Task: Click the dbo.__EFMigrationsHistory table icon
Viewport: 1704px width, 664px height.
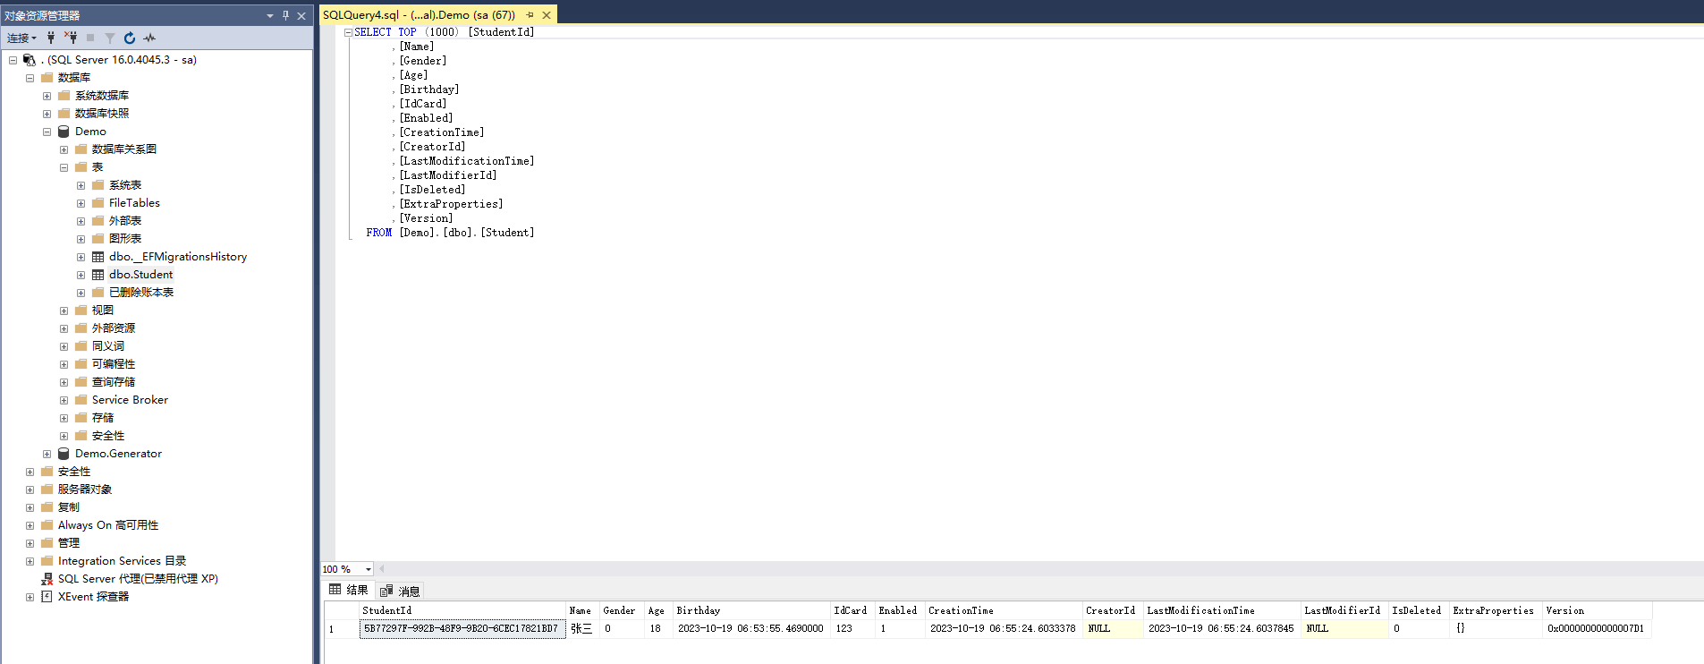Action: click(x=98, y=257)
